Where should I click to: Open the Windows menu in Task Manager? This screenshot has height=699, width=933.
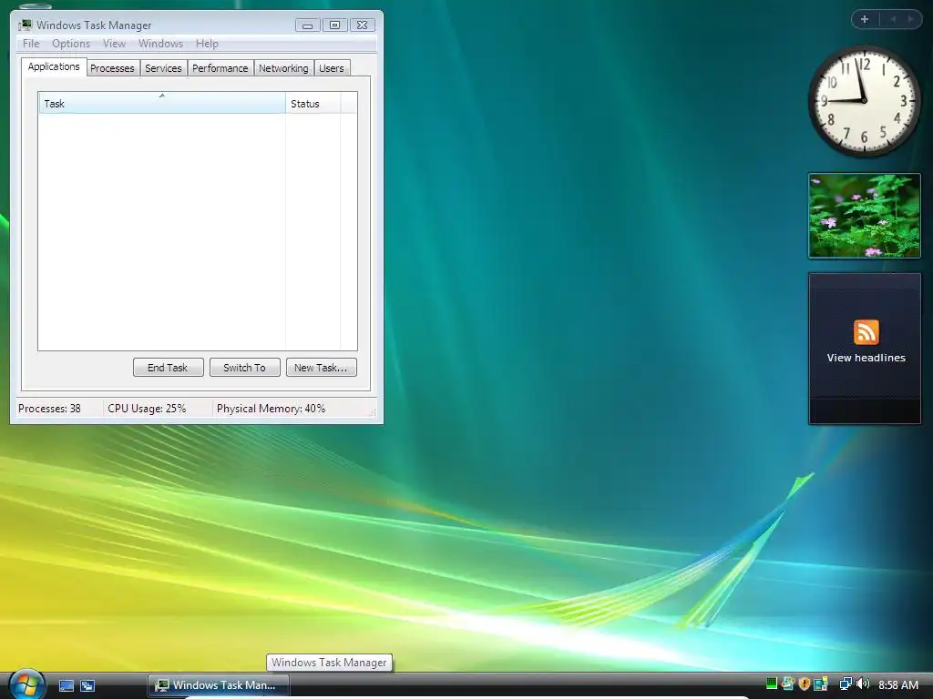click(160, 44)
